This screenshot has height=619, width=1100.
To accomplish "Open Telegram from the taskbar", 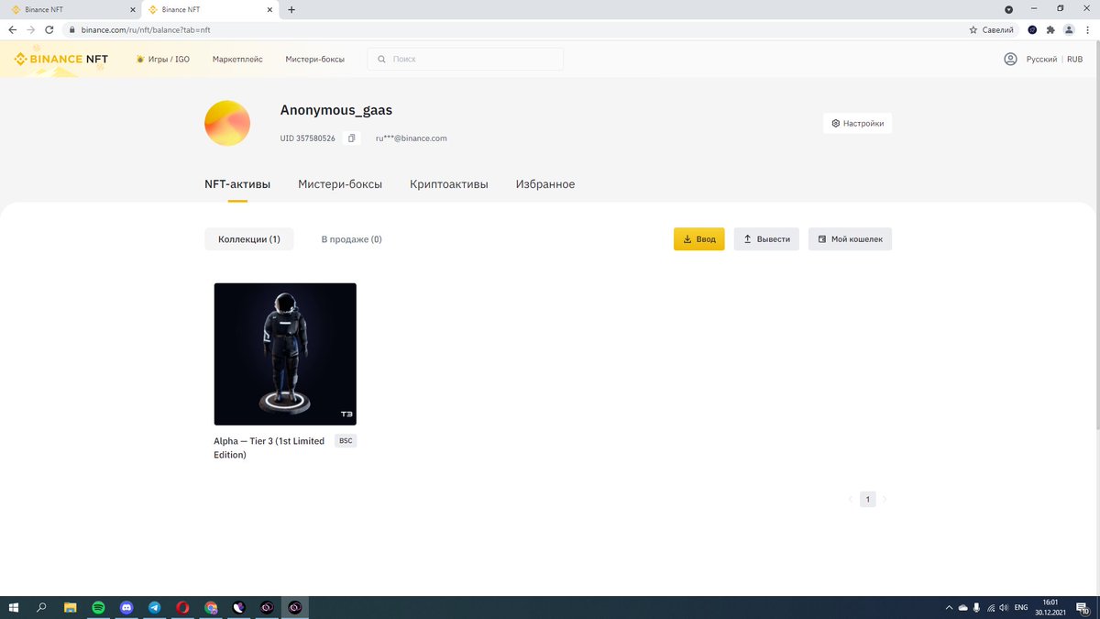I will (154, 607).
